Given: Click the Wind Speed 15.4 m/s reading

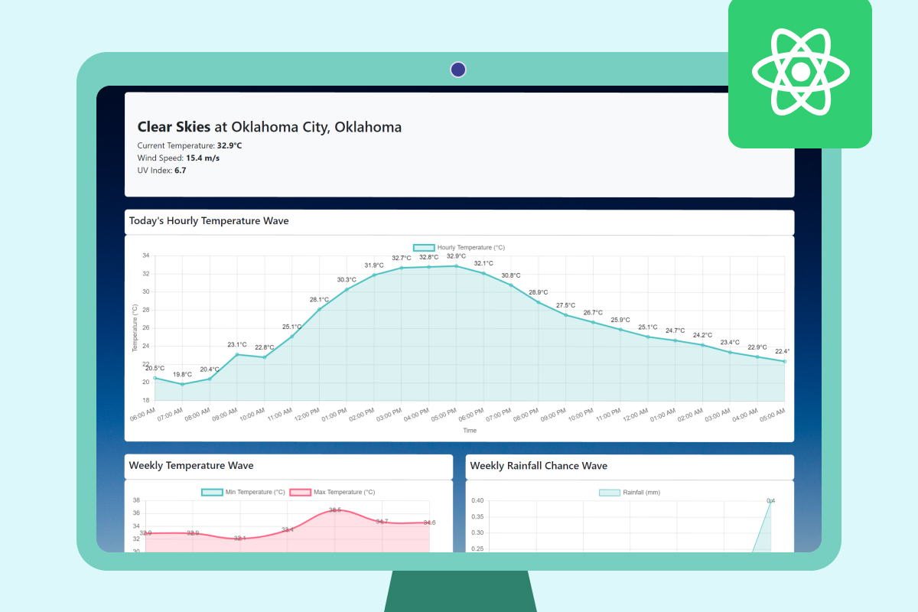Looking at the screenshot, I should (179, 158).
